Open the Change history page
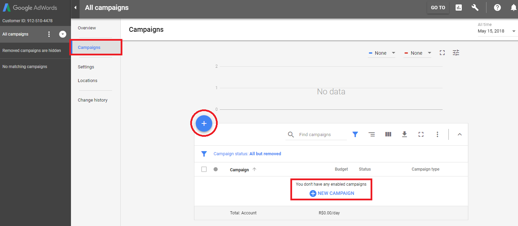 pos(93,100)
